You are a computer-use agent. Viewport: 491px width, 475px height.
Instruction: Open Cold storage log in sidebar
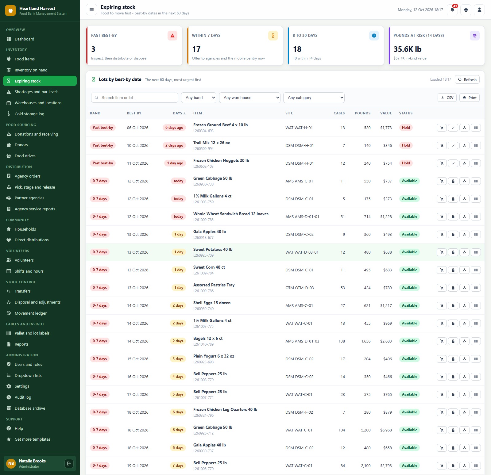(x=40, y=114)
